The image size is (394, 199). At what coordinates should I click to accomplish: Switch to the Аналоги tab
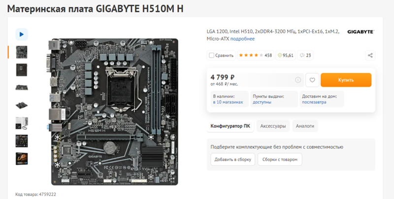[x=305, y=126]
